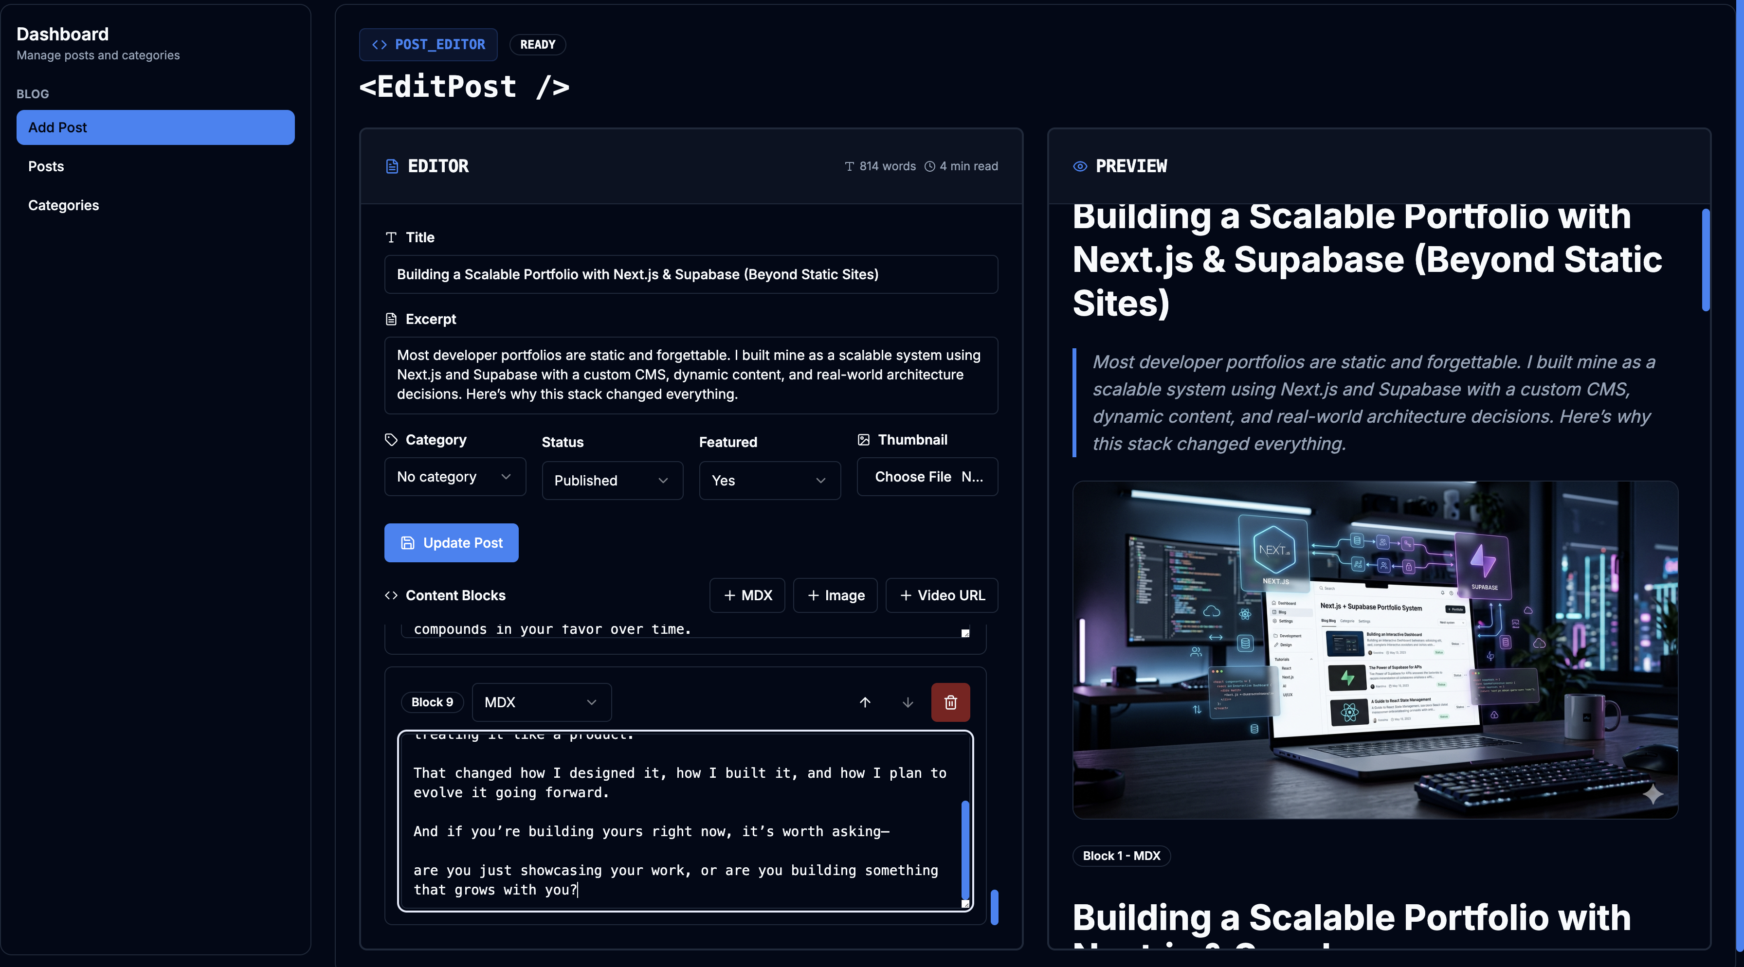Click the preview thumbnail image
Viewport: 1744px width, 967px height.
click(x=1375, y=650)
